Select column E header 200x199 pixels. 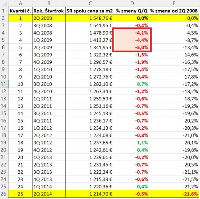(x=174, y=3)
